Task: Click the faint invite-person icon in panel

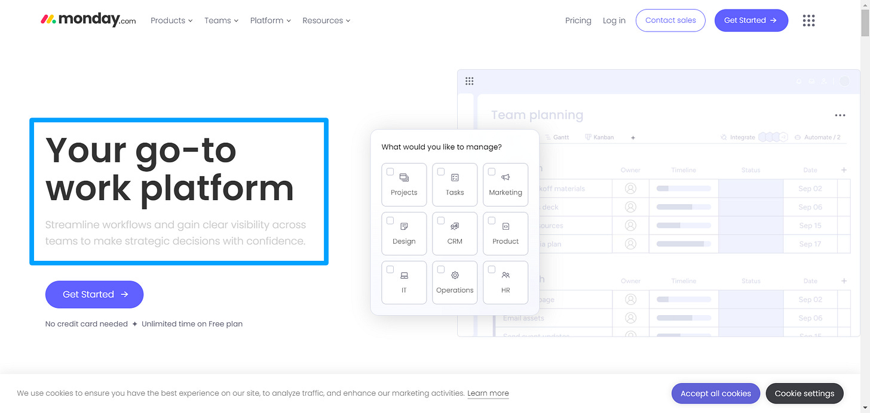Action: tap(825, 81)
